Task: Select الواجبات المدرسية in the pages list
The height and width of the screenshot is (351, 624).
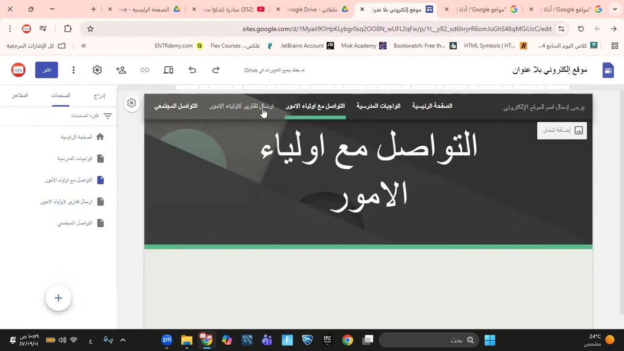Action: pos(75,158)
